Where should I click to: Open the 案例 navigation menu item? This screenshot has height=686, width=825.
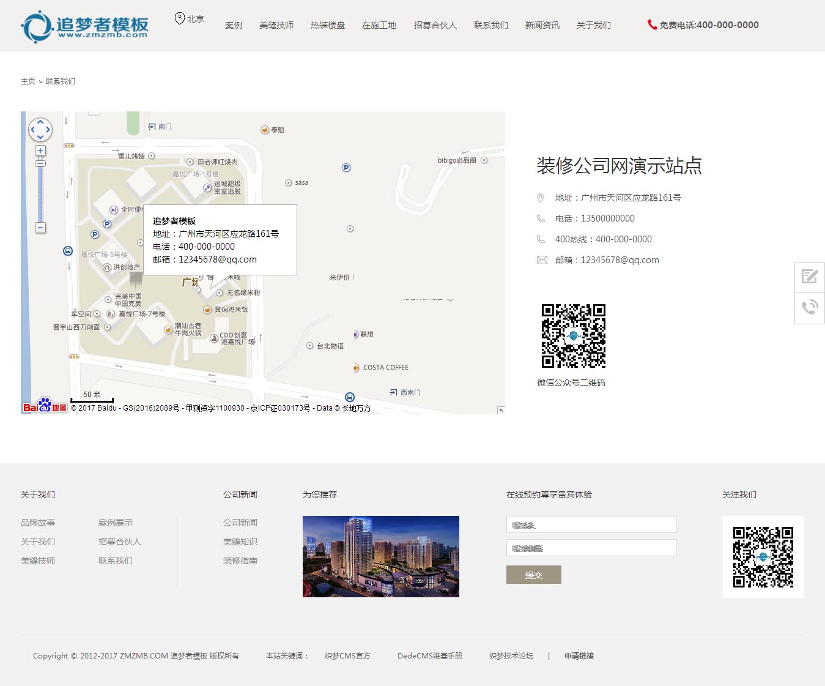(x=234, y=25)
